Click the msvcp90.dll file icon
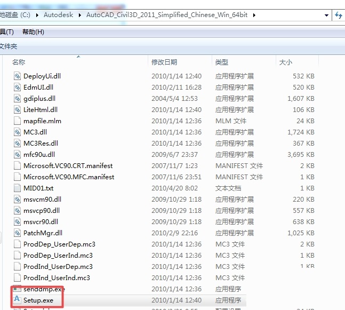The height and width of the screenshot is (310, 345). coord(17,210)
